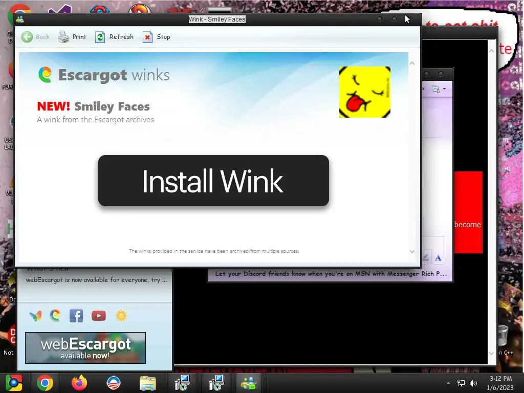Open the Facebook icon in Messenger

(76, 316)
